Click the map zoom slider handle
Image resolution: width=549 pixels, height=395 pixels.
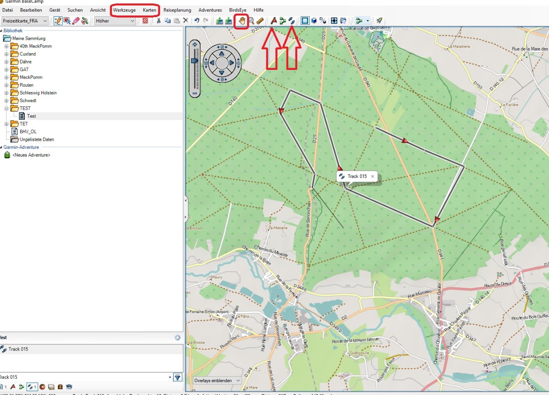[x=195, y=61]
